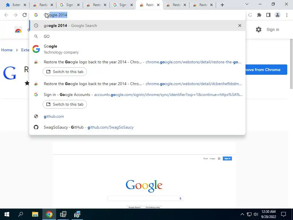Click Chrome icon in taskbar
293x220 pixels.
(x=49, y=214)
